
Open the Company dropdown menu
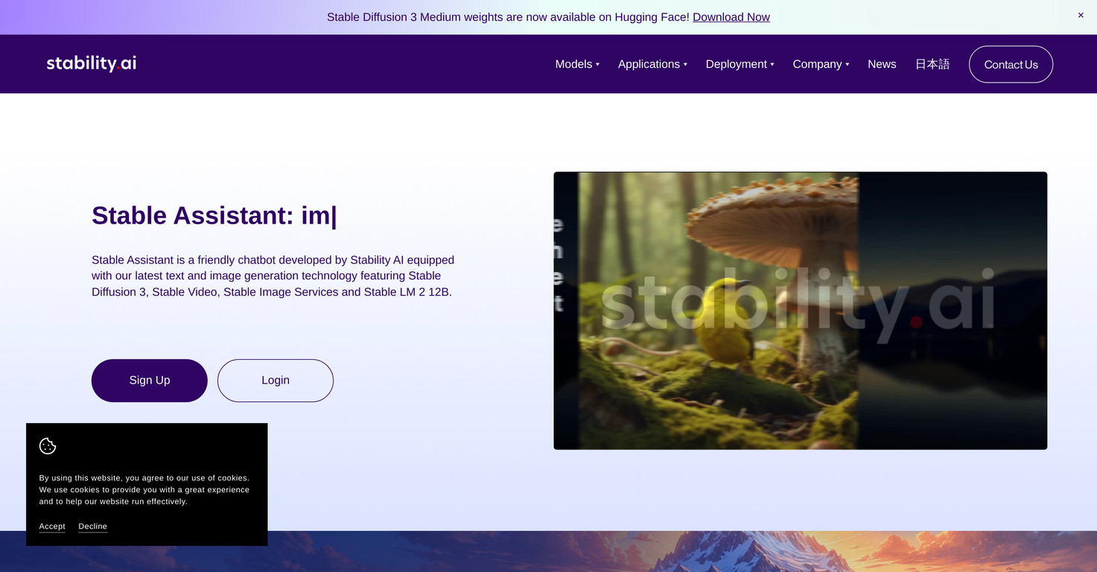(x=821, y=64)
